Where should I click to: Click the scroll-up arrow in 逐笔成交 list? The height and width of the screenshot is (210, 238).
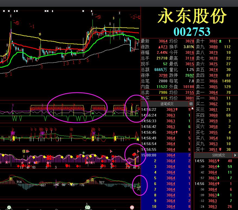pos(192,108)
